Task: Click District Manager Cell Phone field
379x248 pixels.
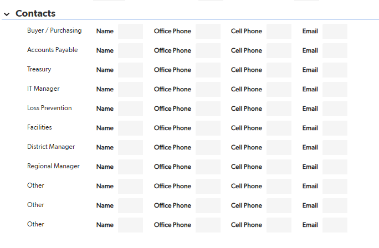Action: point(279,147)
